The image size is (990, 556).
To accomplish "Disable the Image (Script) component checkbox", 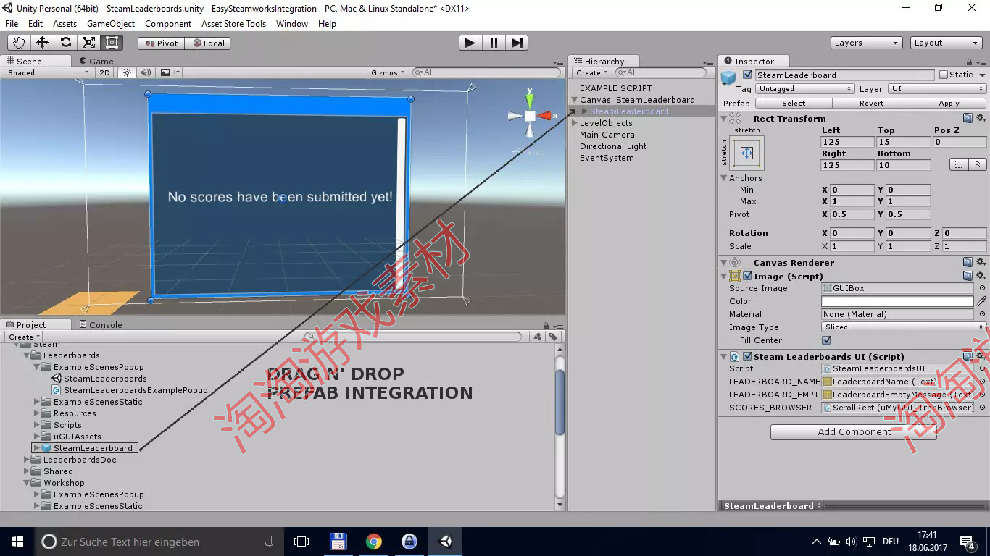I will [747, 276].
